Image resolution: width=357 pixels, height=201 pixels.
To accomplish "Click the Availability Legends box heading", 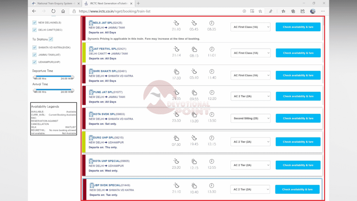I will pos(45,107).
